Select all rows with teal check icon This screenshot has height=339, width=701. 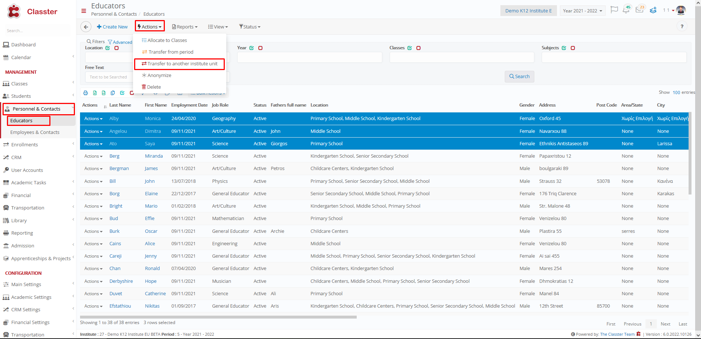(122, 93)
